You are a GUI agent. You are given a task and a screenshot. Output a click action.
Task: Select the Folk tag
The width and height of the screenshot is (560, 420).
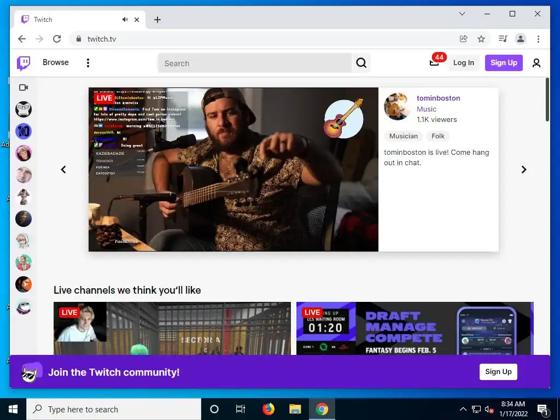[438, 136]
